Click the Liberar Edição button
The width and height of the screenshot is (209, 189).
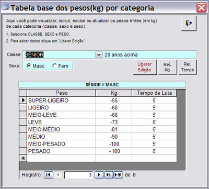tap(145, 67)
